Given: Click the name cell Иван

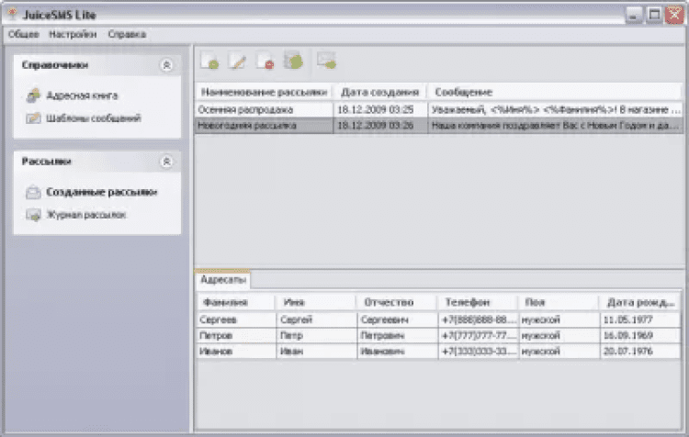Looking at the screenshot, I should 317,352.
